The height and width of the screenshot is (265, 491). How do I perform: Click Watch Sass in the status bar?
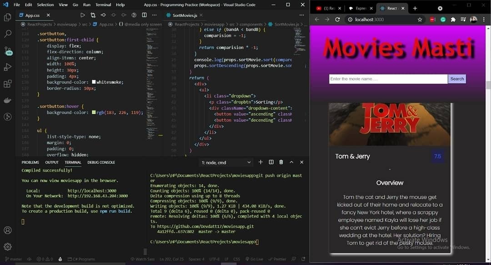click(x=142, y=259)
